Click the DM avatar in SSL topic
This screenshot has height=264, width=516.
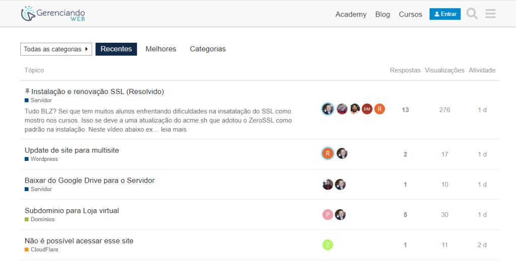click(x=367, y=109)
